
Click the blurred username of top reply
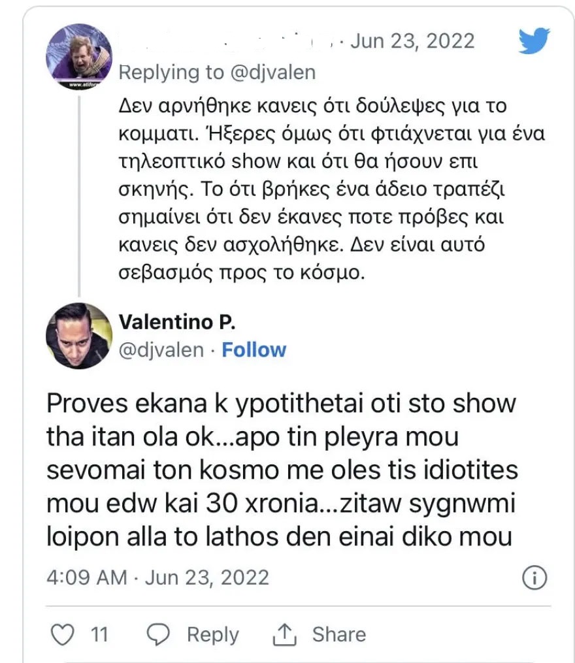click(x=225, y=41)
